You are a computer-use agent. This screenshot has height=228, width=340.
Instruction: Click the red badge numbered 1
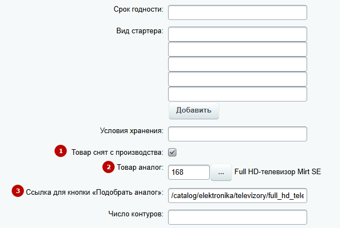click(x=60, y=151)
